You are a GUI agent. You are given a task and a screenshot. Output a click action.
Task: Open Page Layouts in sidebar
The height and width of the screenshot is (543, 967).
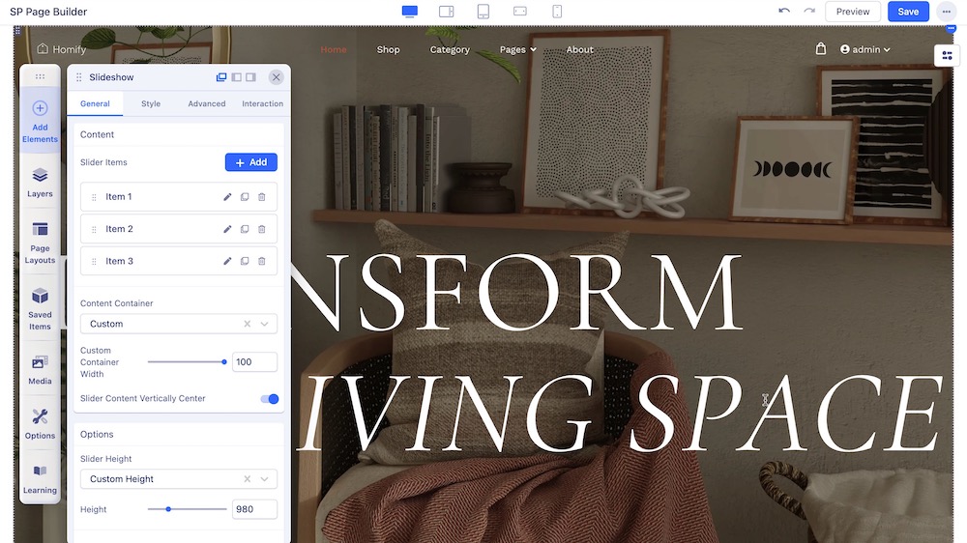[x=40, y=241]
